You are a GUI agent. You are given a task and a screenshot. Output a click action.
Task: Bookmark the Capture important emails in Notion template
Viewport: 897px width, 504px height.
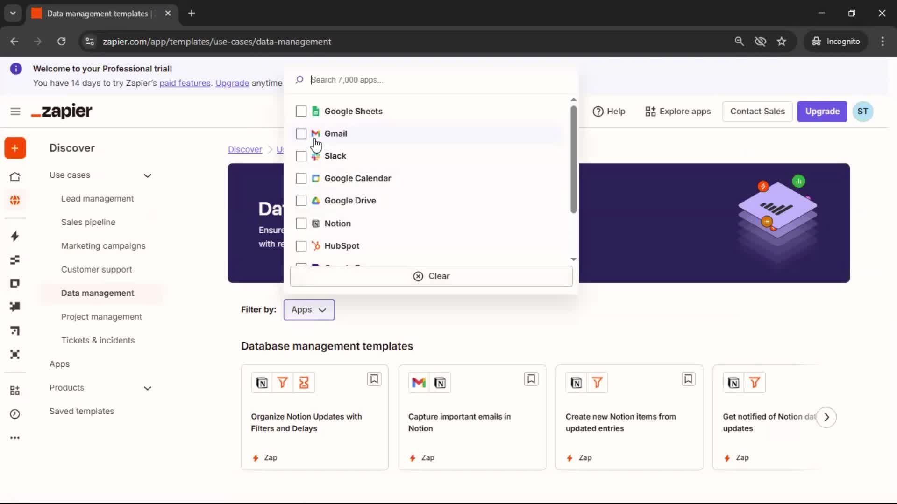click(531, 379)
